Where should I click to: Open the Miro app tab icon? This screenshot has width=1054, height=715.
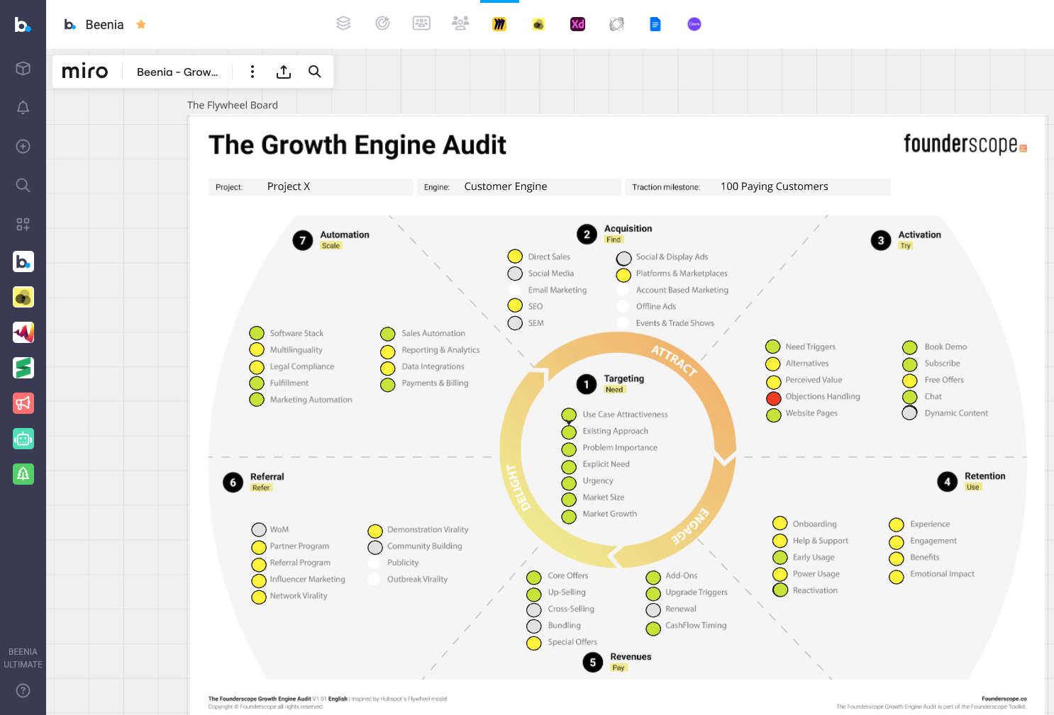click(x=499, y=24)
